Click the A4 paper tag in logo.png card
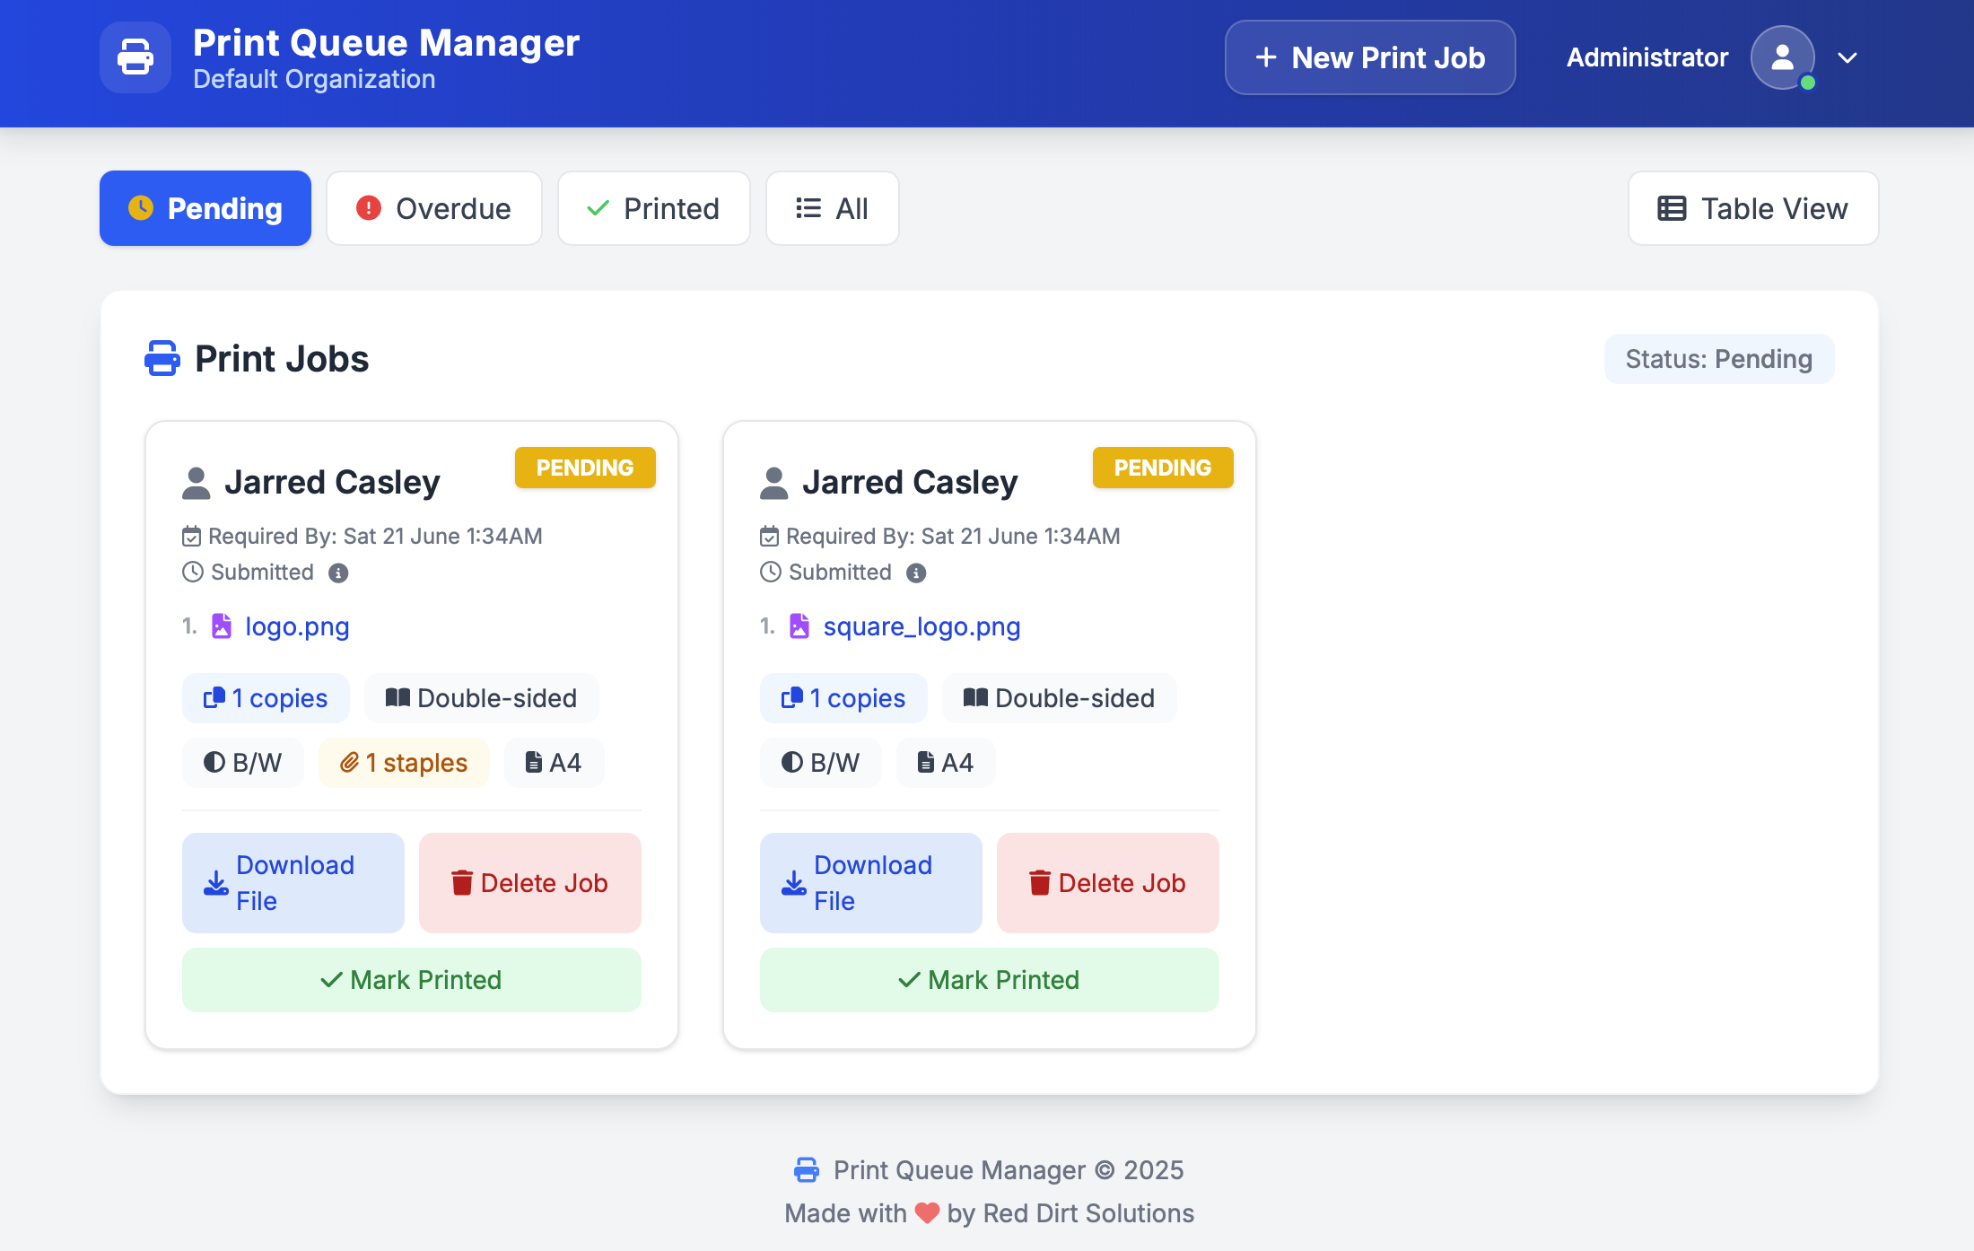1974x1251 pixels. (554, 763)
